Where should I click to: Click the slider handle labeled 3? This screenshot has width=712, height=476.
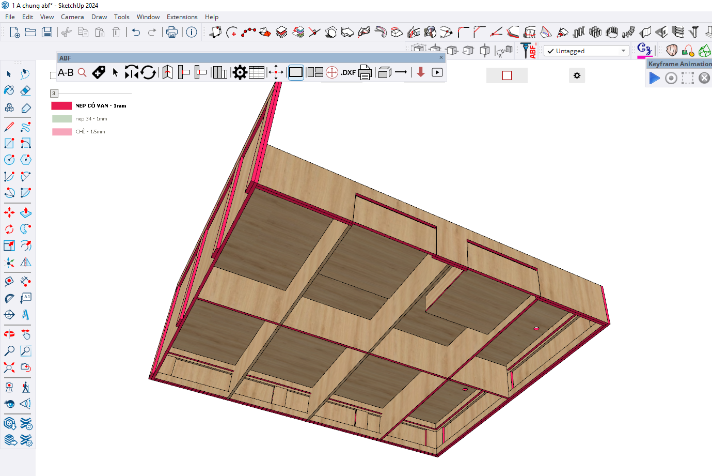pyautogui.click(x=54, y=94)
